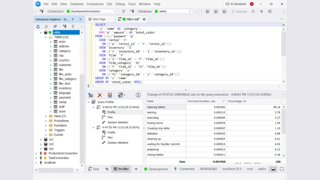
Task: Click the info circle icon in profiler toolbar
Action: click(x=138, y=95)
